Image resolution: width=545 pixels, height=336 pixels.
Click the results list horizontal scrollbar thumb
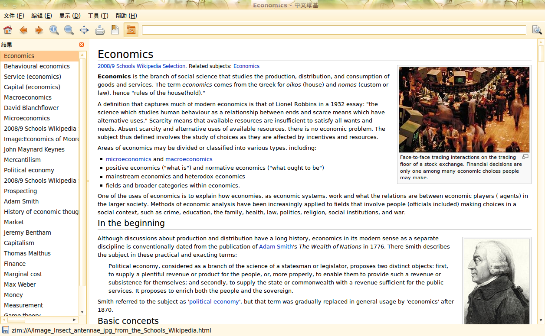[16, 320]
